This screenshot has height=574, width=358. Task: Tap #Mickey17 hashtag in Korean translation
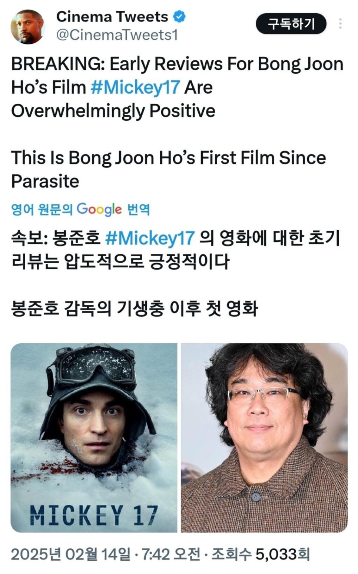150,237
